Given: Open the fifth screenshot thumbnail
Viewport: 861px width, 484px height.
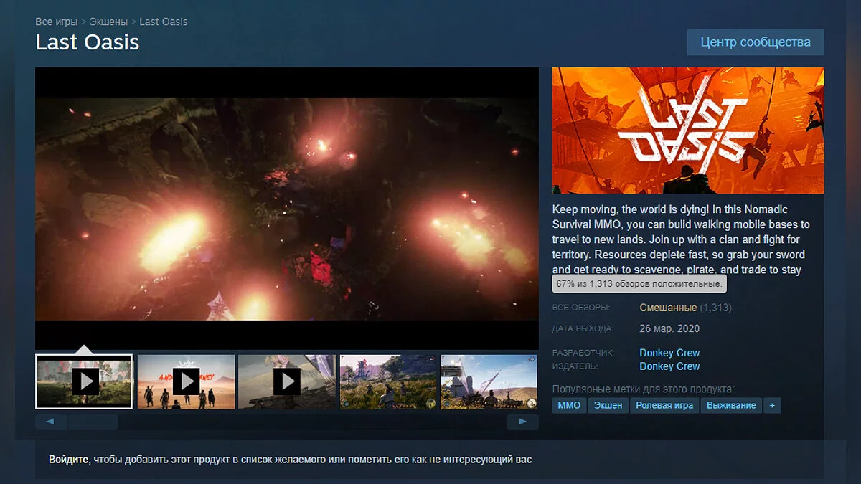Looking at the screenshot, I should coord(489,381).
